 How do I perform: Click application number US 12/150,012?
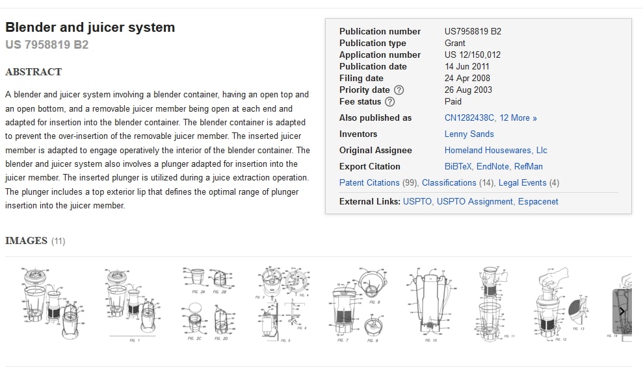473,55
